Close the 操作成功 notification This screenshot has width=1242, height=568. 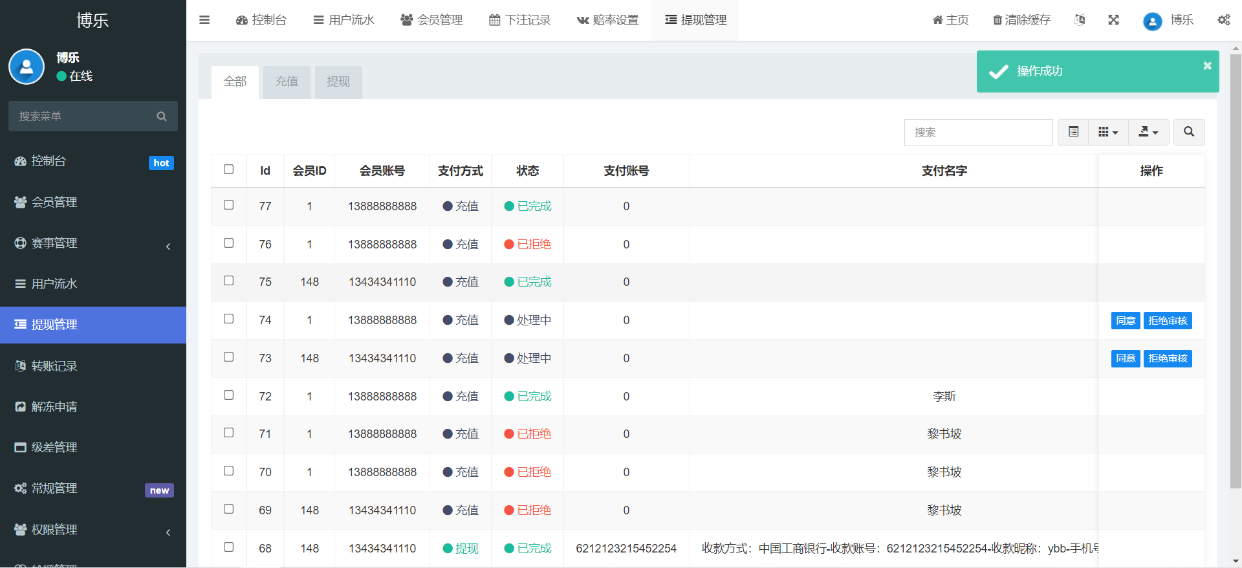1207,66
